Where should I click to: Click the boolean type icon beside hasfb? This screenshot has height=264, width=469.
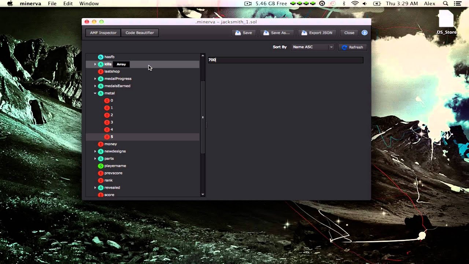(101, 57)
